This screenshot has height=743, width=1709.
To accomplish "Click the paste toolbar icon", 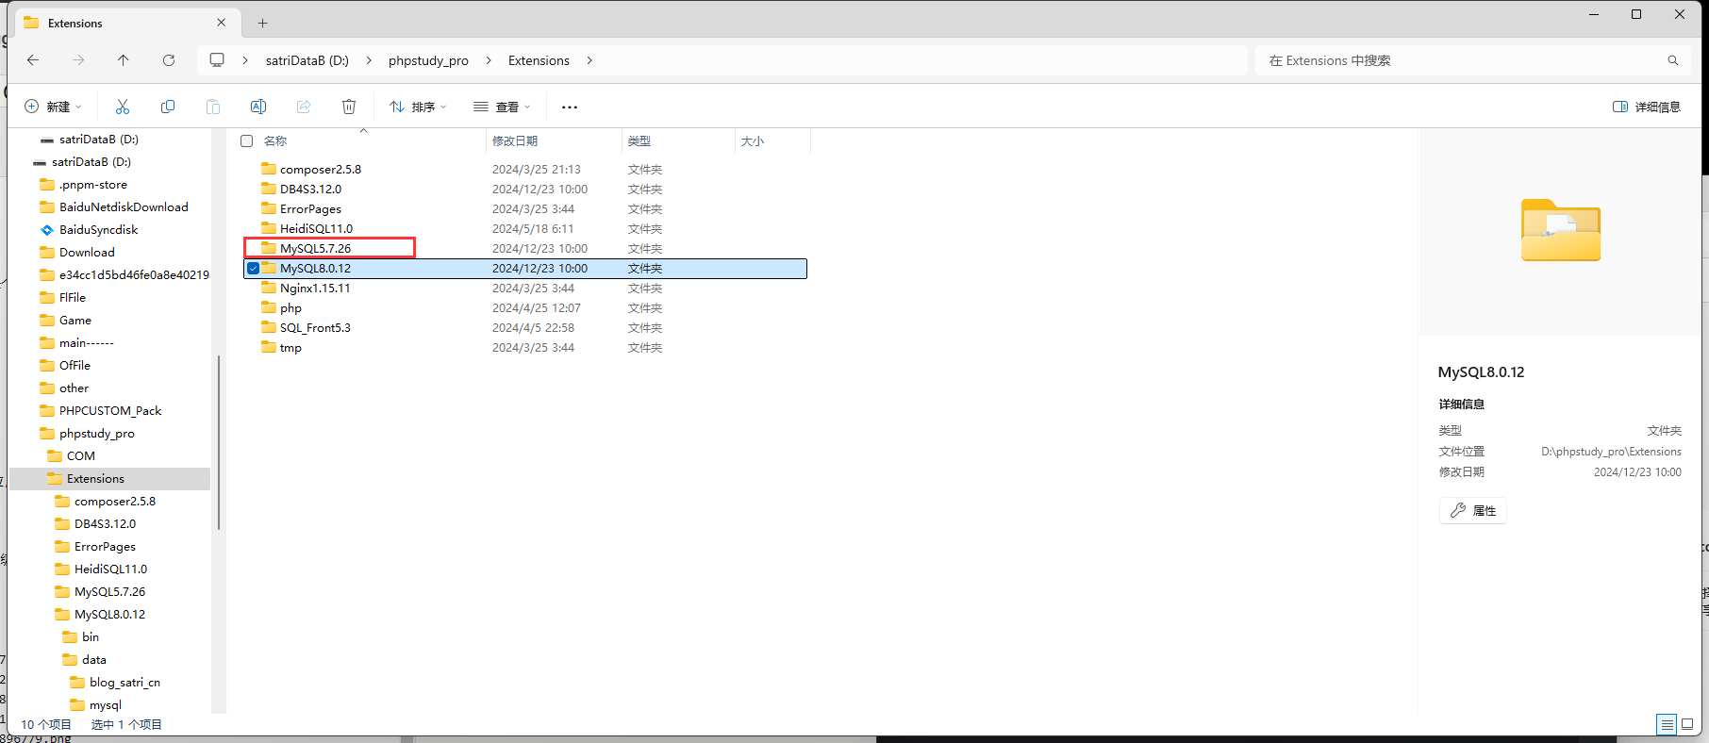I will pyautogui.click(x=213, y=107).
